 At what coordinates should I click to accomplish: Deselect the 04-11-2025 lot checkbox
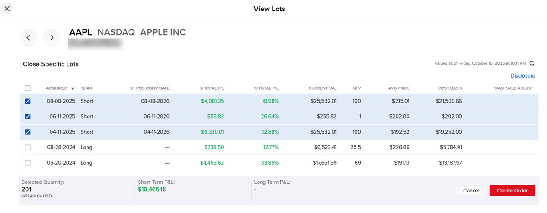coord(27,132)
